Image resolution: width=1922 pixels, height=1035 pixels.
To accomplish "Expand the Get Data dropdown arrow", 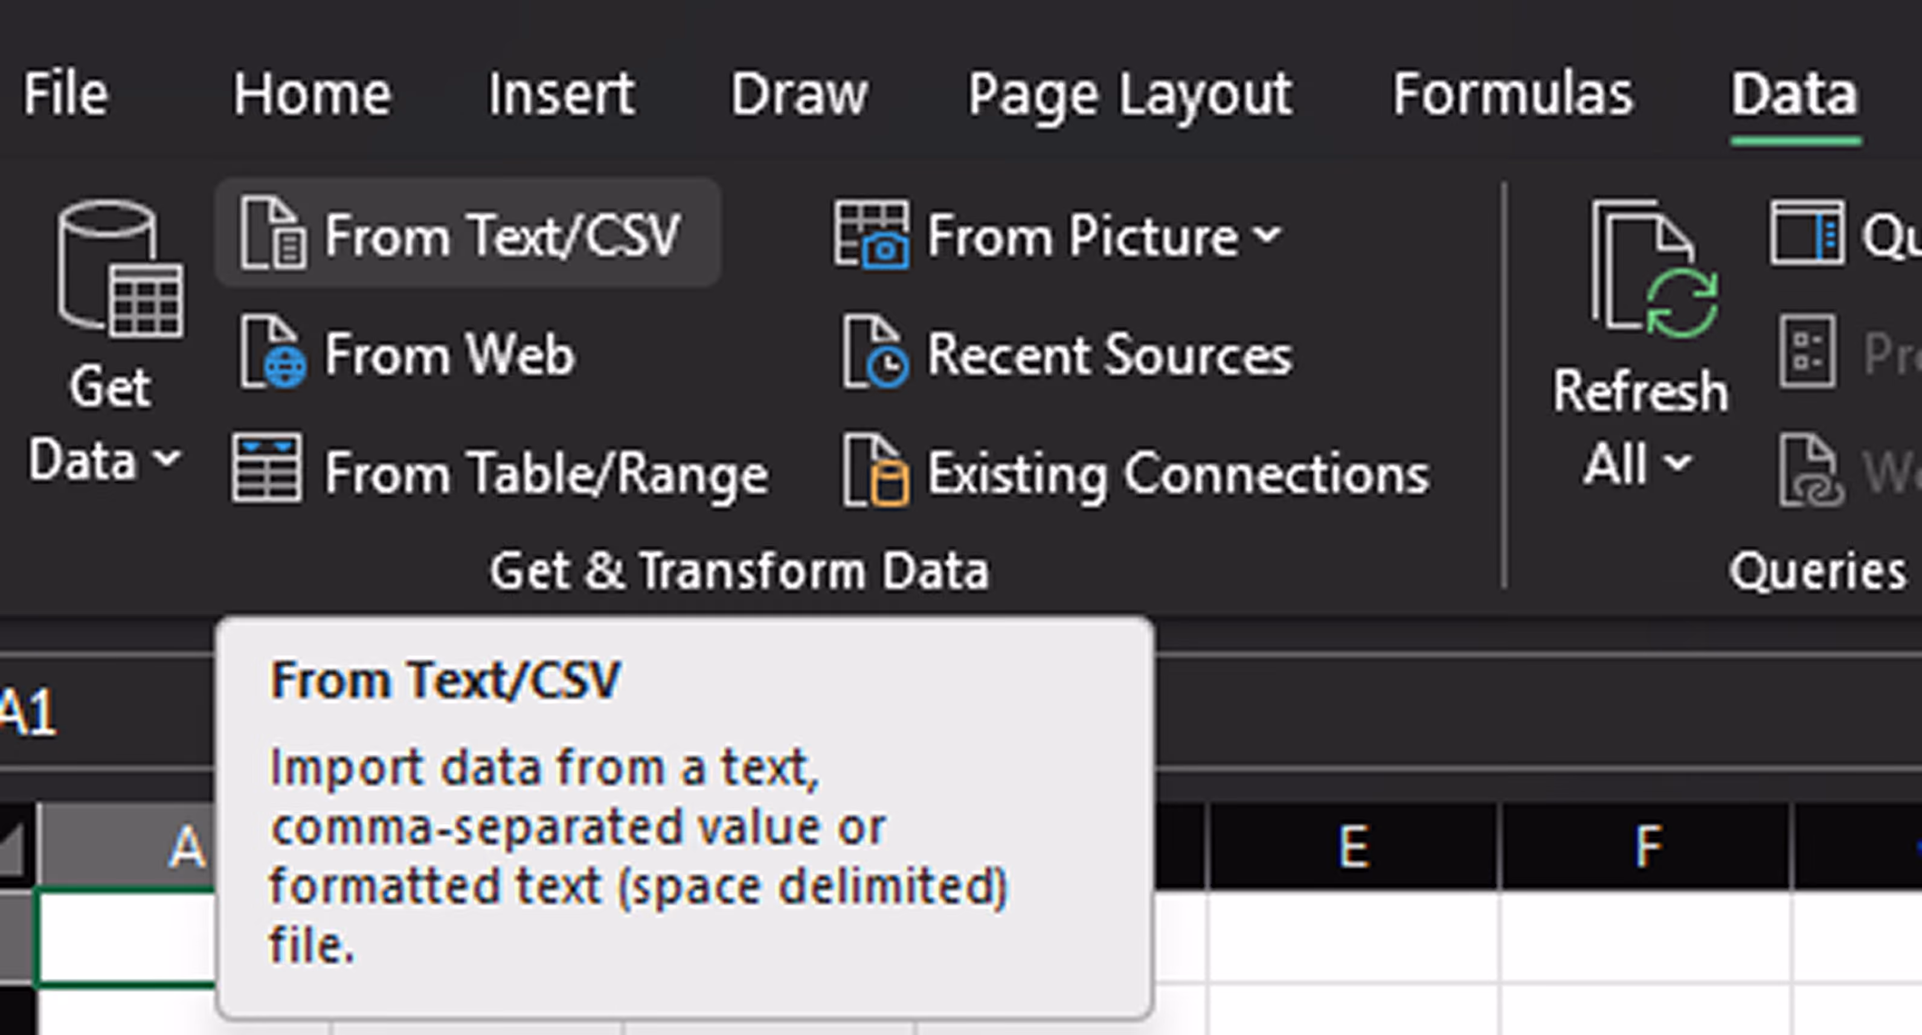I will (168, 458).
